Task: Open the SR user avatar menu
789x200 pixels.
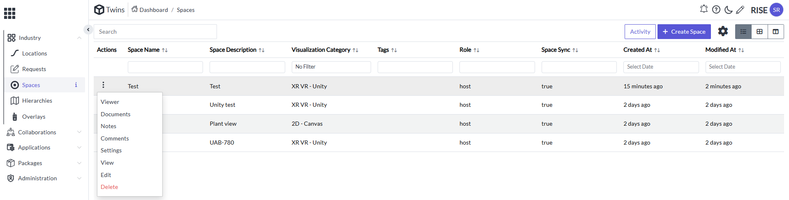Action: [x=776, y=10]
